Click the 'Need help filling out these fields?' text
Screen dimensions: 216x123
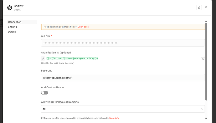pos(60,27)
